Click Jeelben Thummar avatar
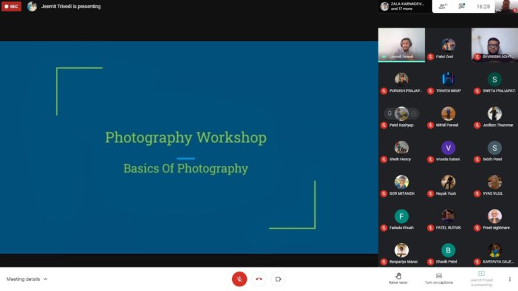Image resolution: width=518 pixels, height=291 pixels. (494, 113)
